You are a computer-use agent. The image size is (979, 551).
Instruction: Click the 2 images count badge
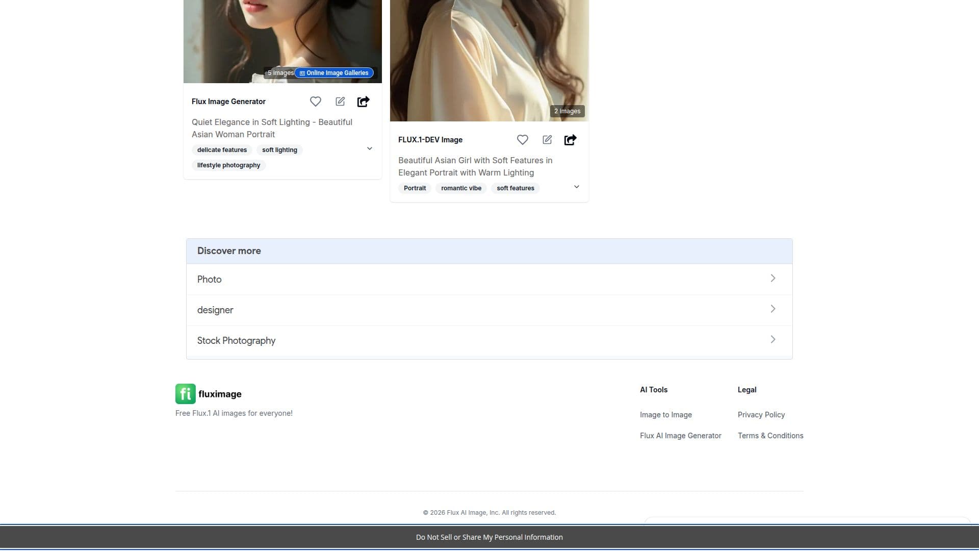point(567,111)
